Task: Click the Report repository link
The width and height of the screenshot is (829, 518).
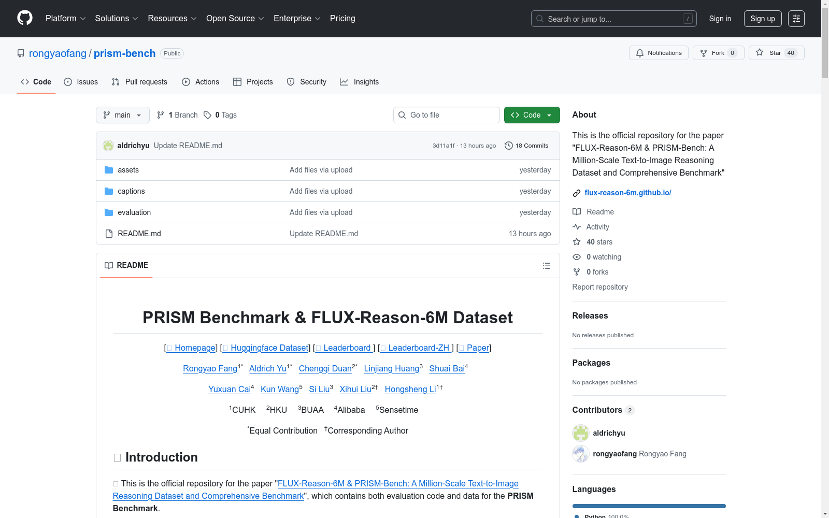Action: click(600, 287)
